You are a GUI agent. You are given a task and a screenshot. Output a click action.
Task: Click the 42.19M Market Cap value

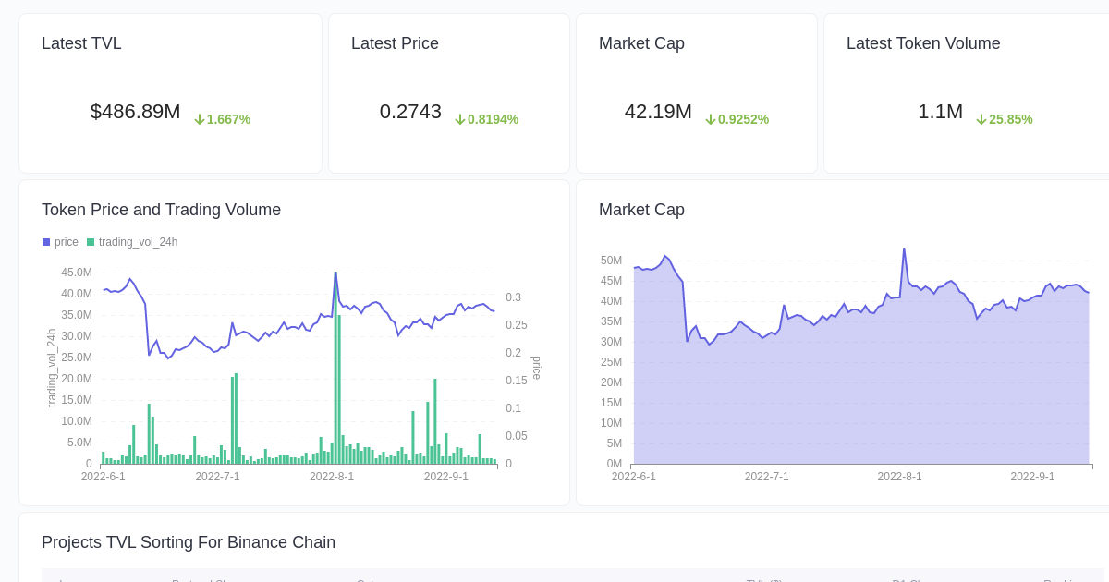click(x=658, y=112)
